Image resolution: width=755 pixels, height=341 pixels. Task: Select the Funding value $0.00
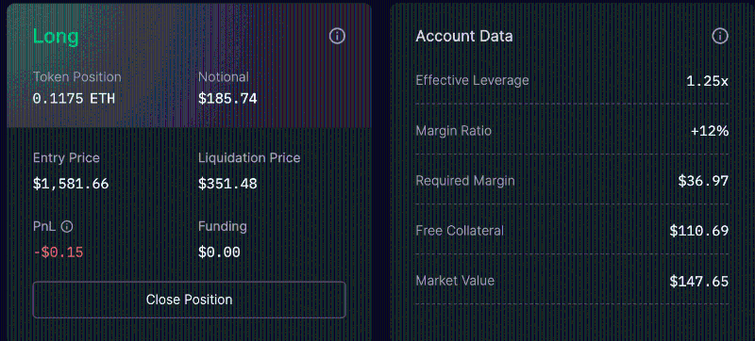tap(219, 252)
